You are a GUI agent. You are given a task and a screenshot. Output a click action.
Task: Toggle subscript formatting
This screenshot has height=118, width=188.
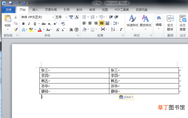pos(49,24)
